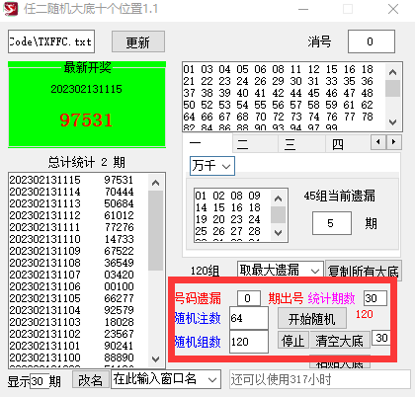Click the 开始随机 button
This screenshot has height=397, width=415.
click(312, 319)
